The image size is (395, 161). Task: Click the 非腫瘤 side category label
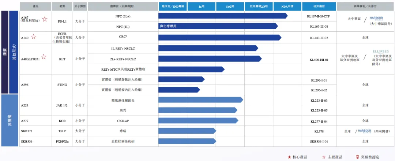pos(10,120)
